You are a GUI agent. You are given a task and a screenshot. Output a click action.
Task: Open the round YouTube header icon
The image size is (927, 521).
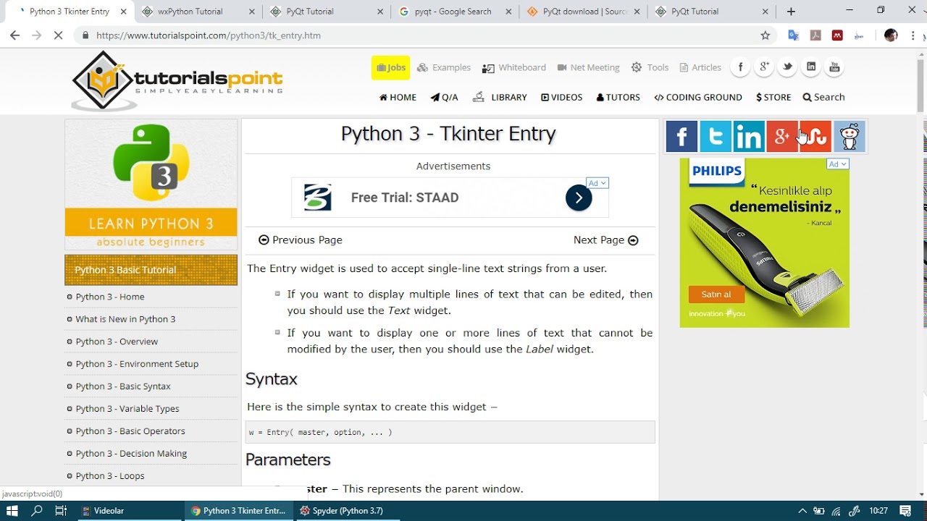(834, 67)
